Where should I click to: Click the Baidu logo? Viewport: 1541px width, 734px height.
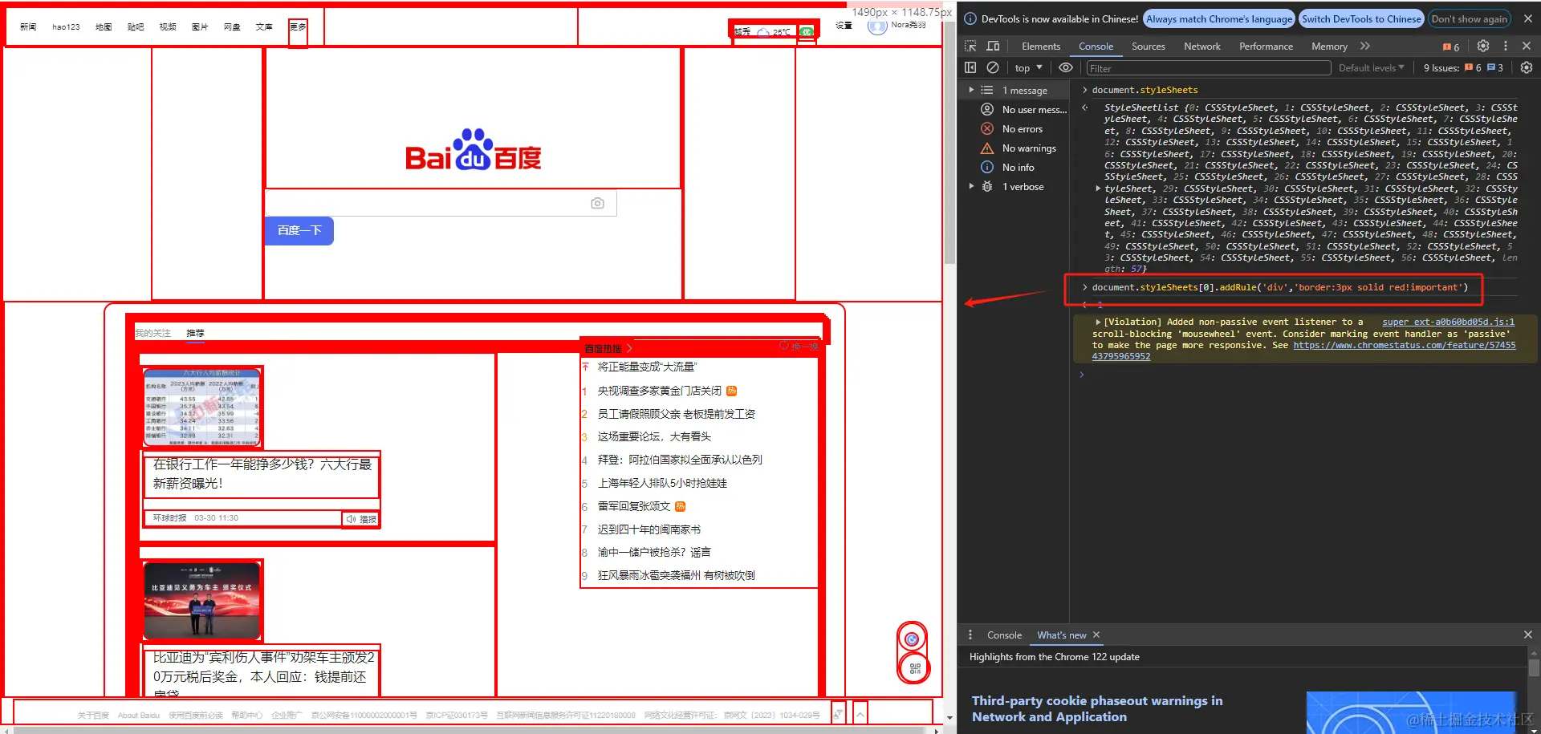pos(473,150)
